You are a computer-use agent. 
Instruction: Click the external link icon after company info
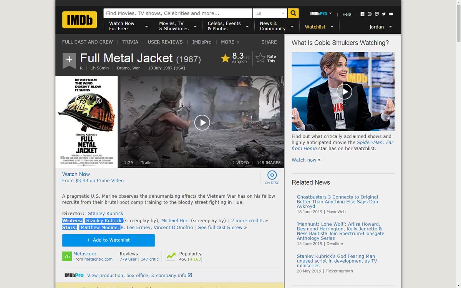pyautogui.click(x=190, y=275)
